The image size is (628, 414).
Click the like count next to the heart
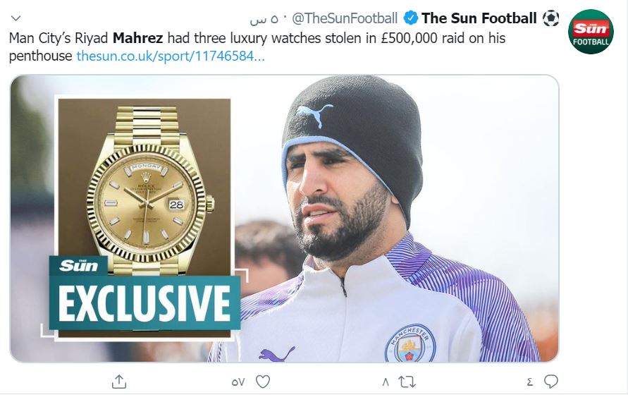coord(238,382)
